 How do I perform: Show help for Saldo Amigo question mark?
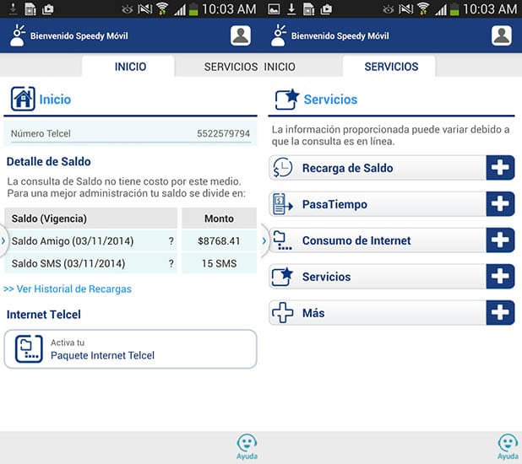point(171,240)
